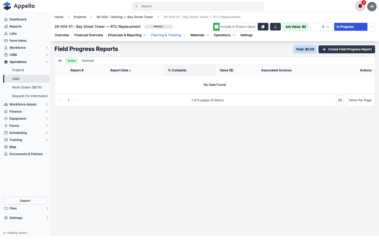Screen dimensions: 379x241
Task: Open the job Settings tab
Action: 246,35
